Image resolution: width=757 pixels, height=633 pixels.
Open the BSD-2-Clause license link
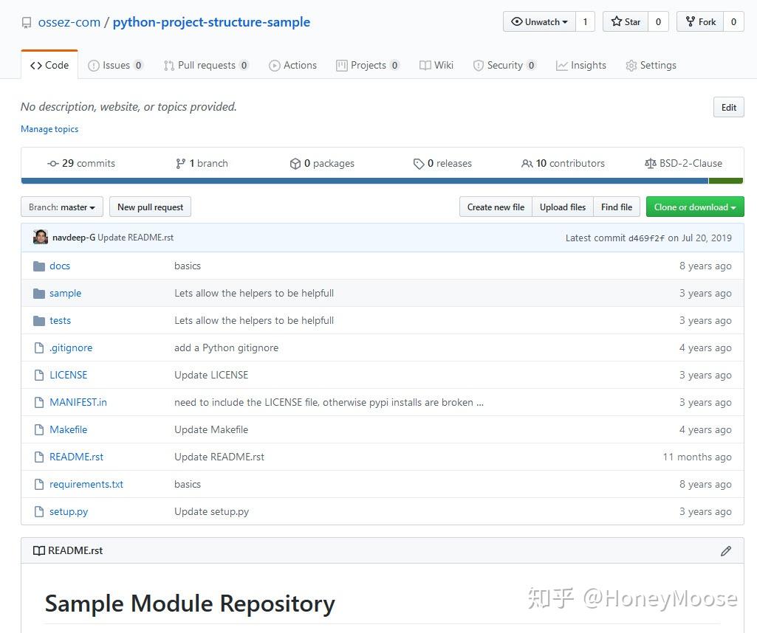click(684, 164)
